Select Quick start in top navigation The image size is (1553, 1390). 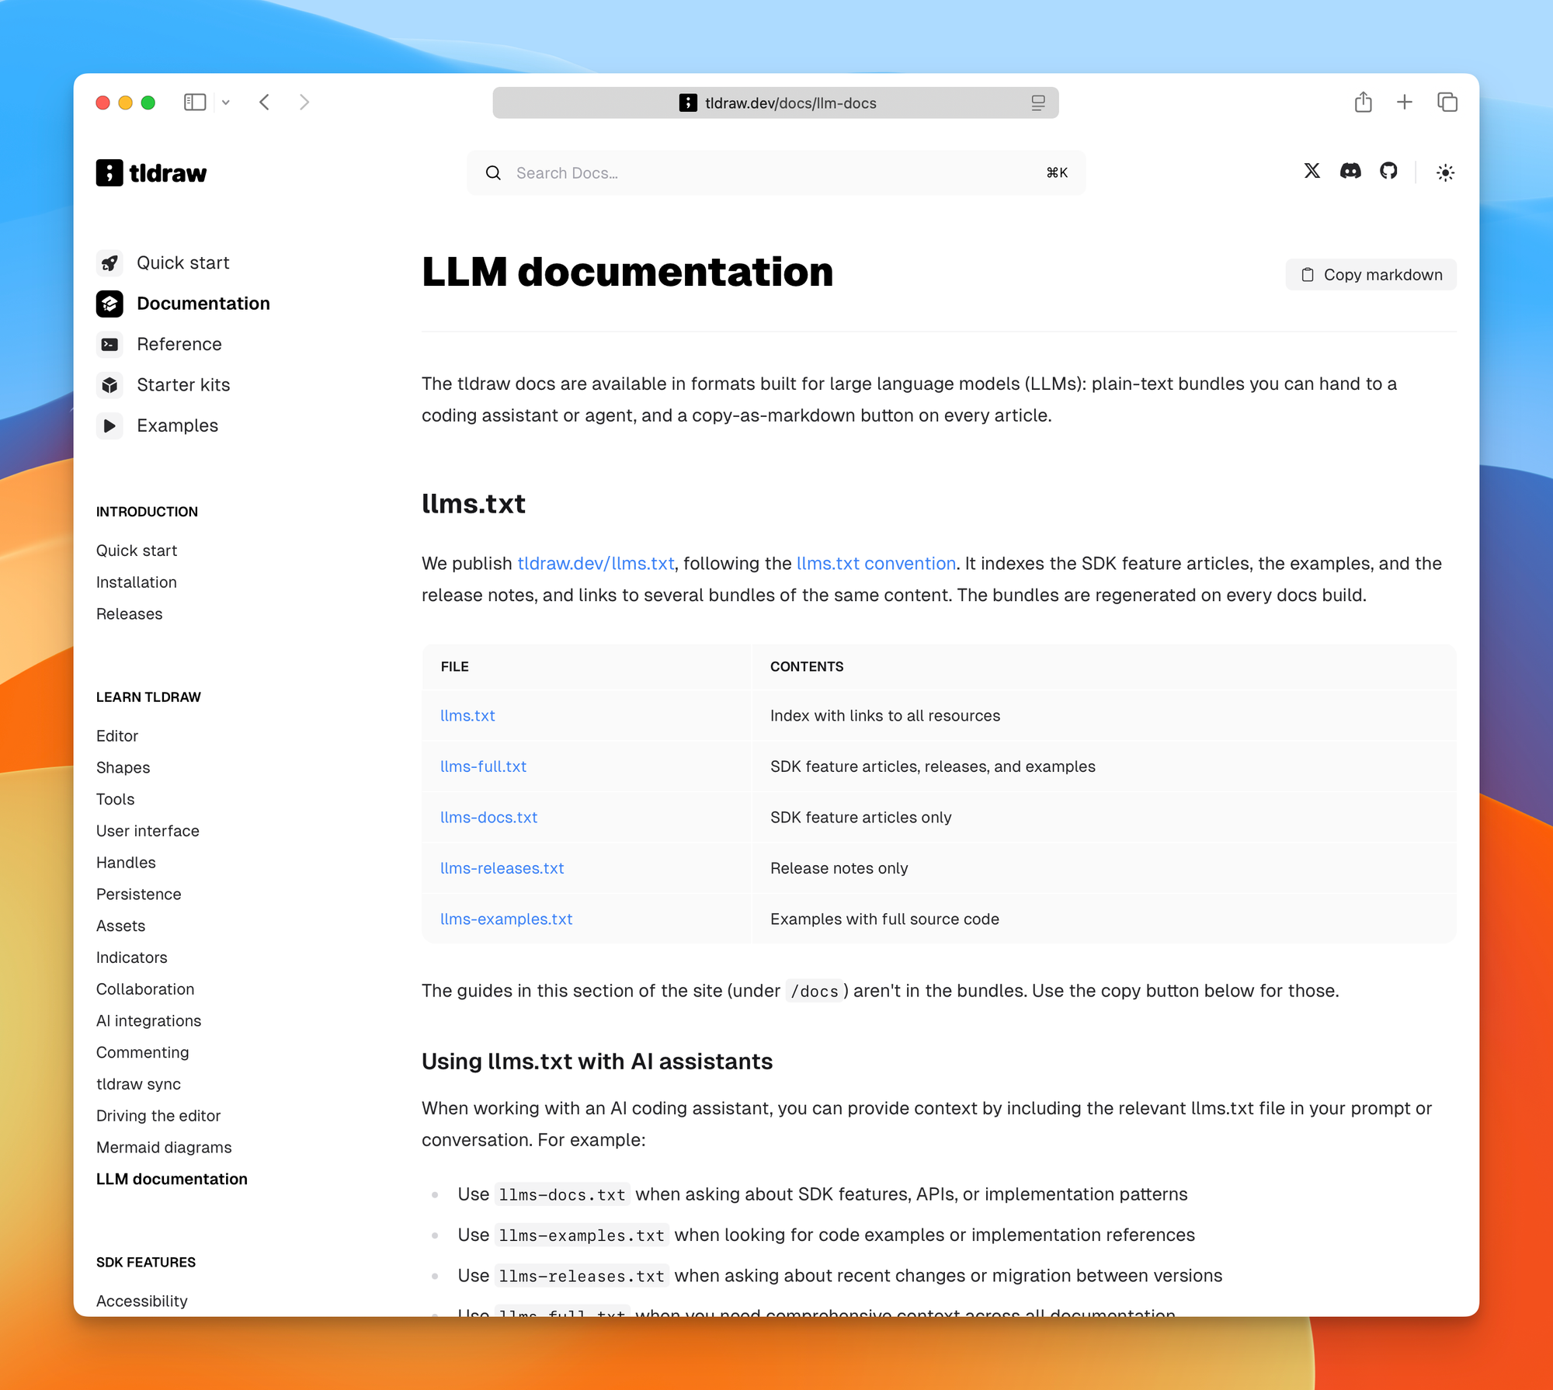click(x=183, y=262)
